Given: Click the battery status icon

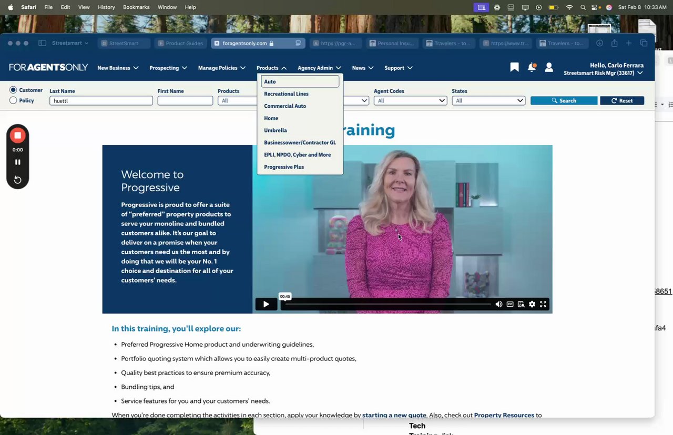Looking at the screenshot, I should [553, 7].
